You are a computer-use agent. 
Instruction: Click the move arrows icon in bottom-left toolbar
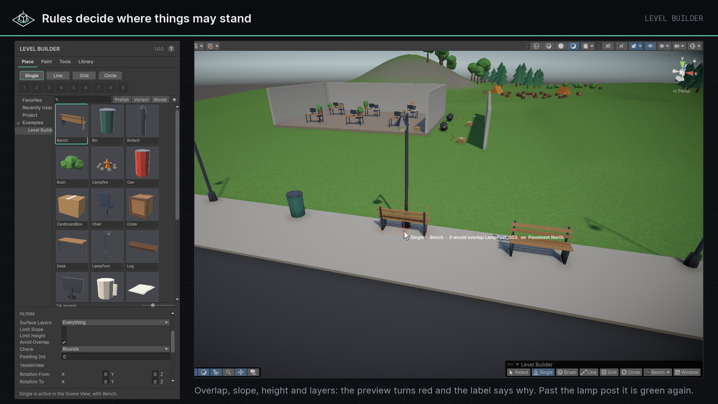(241, 372)
